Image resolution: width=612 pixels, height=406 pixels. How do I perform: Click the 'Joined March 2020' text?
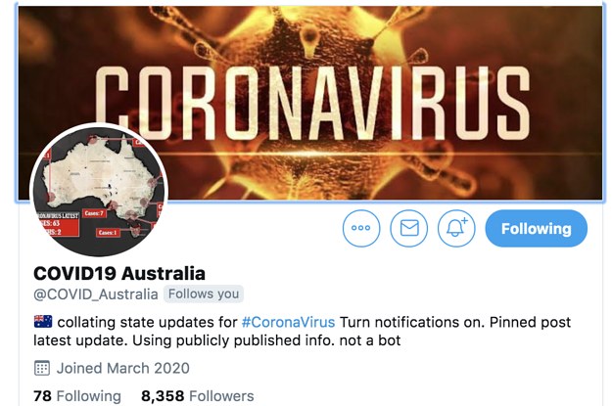tap(123, 368)
